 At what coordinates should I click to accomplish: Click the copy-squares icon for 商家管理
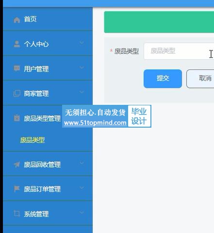pos(16,93)
